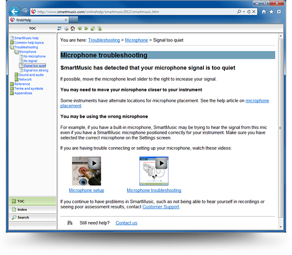Click the content scrollbar up arrow

tap(280, 36)
